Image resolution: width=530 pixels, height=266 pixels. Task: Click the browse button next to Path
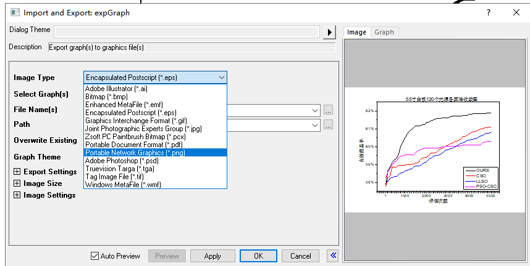click(x=328, y=125)
